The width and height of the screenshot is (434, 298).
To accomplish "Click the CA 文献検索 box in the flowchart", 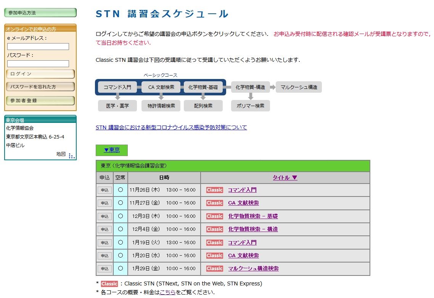I will (x=161, y=87).
